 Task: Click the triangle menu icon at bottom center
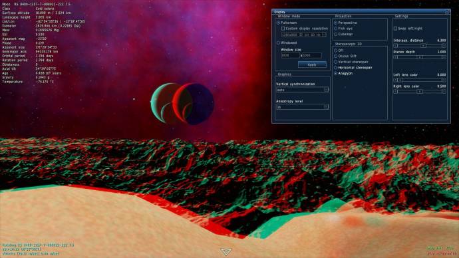pyautogui.click(x=226, y=251)
